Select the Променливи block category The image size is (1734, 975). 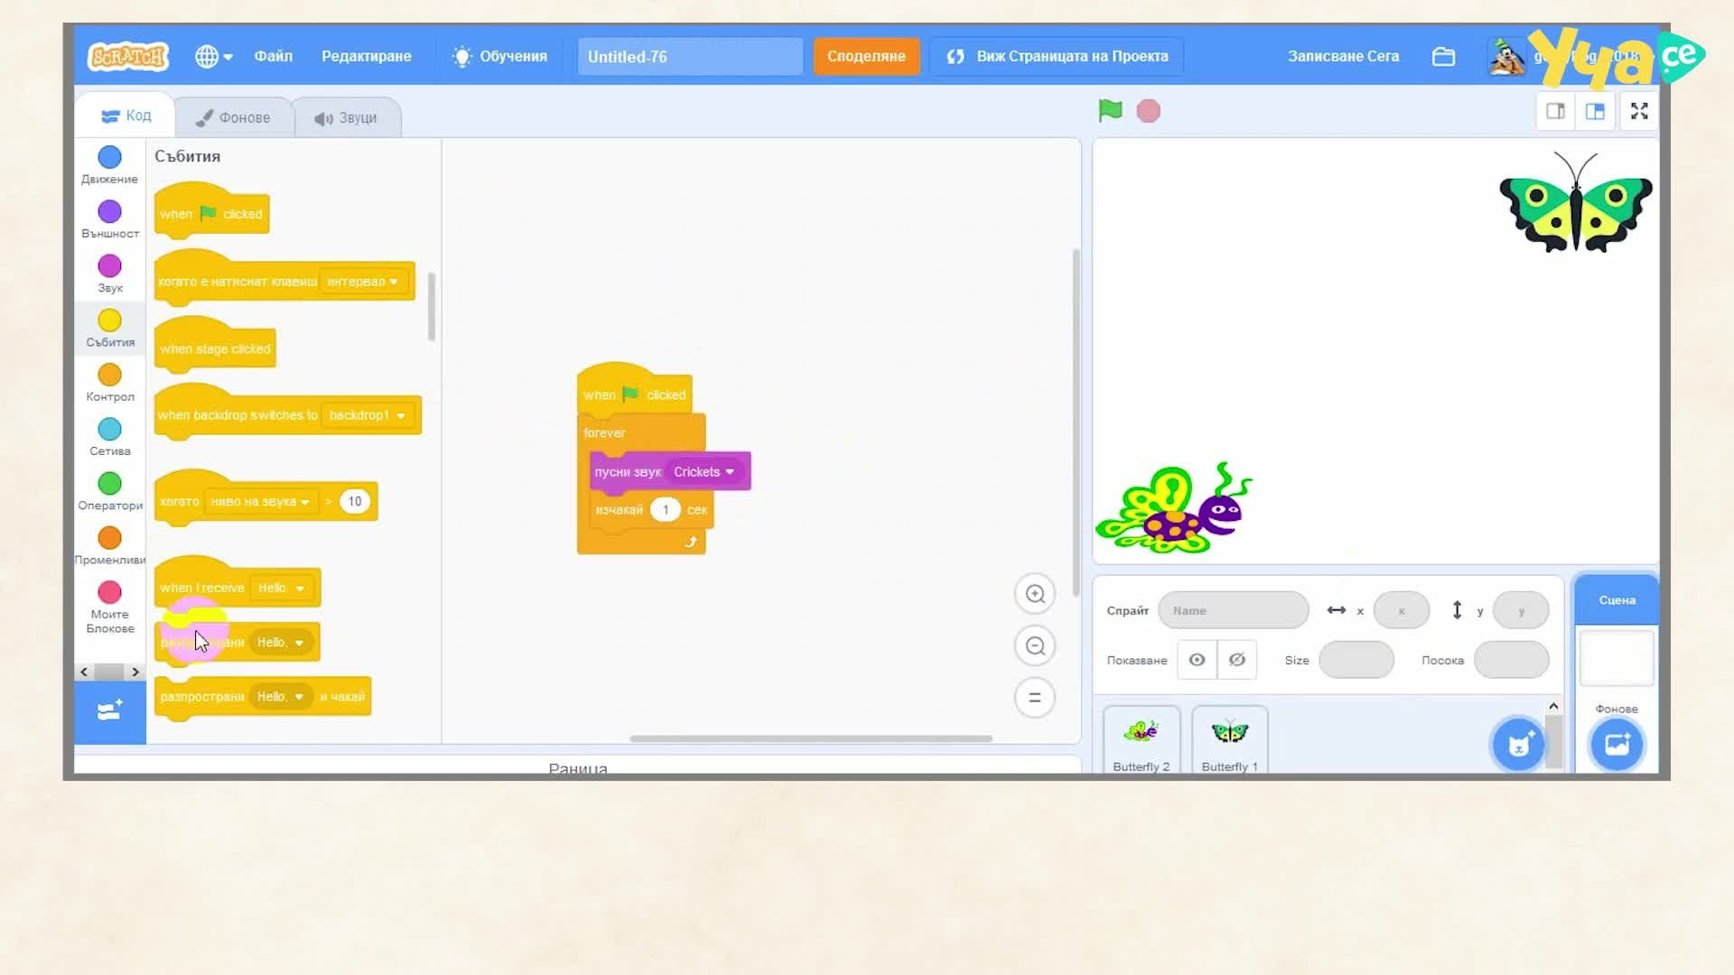pyautogui.click(x=109, y=545)
